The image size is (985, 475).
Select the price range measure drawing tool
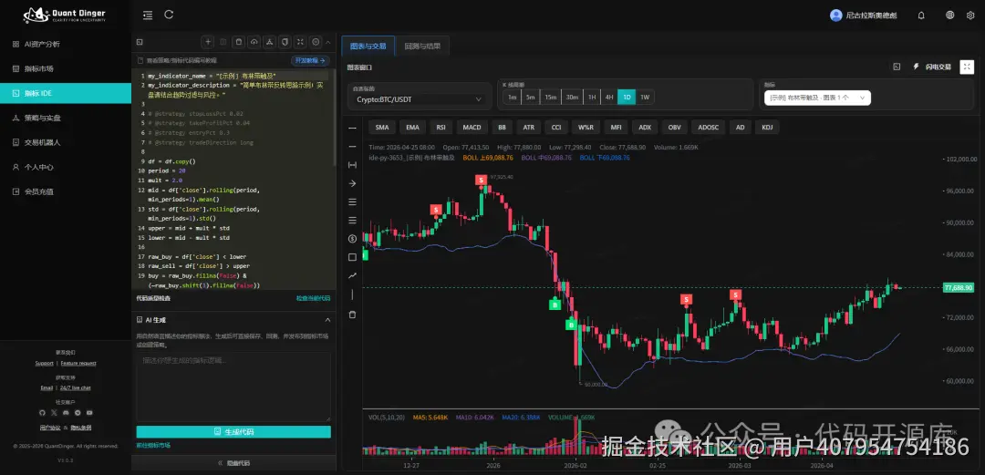(352, 165)
